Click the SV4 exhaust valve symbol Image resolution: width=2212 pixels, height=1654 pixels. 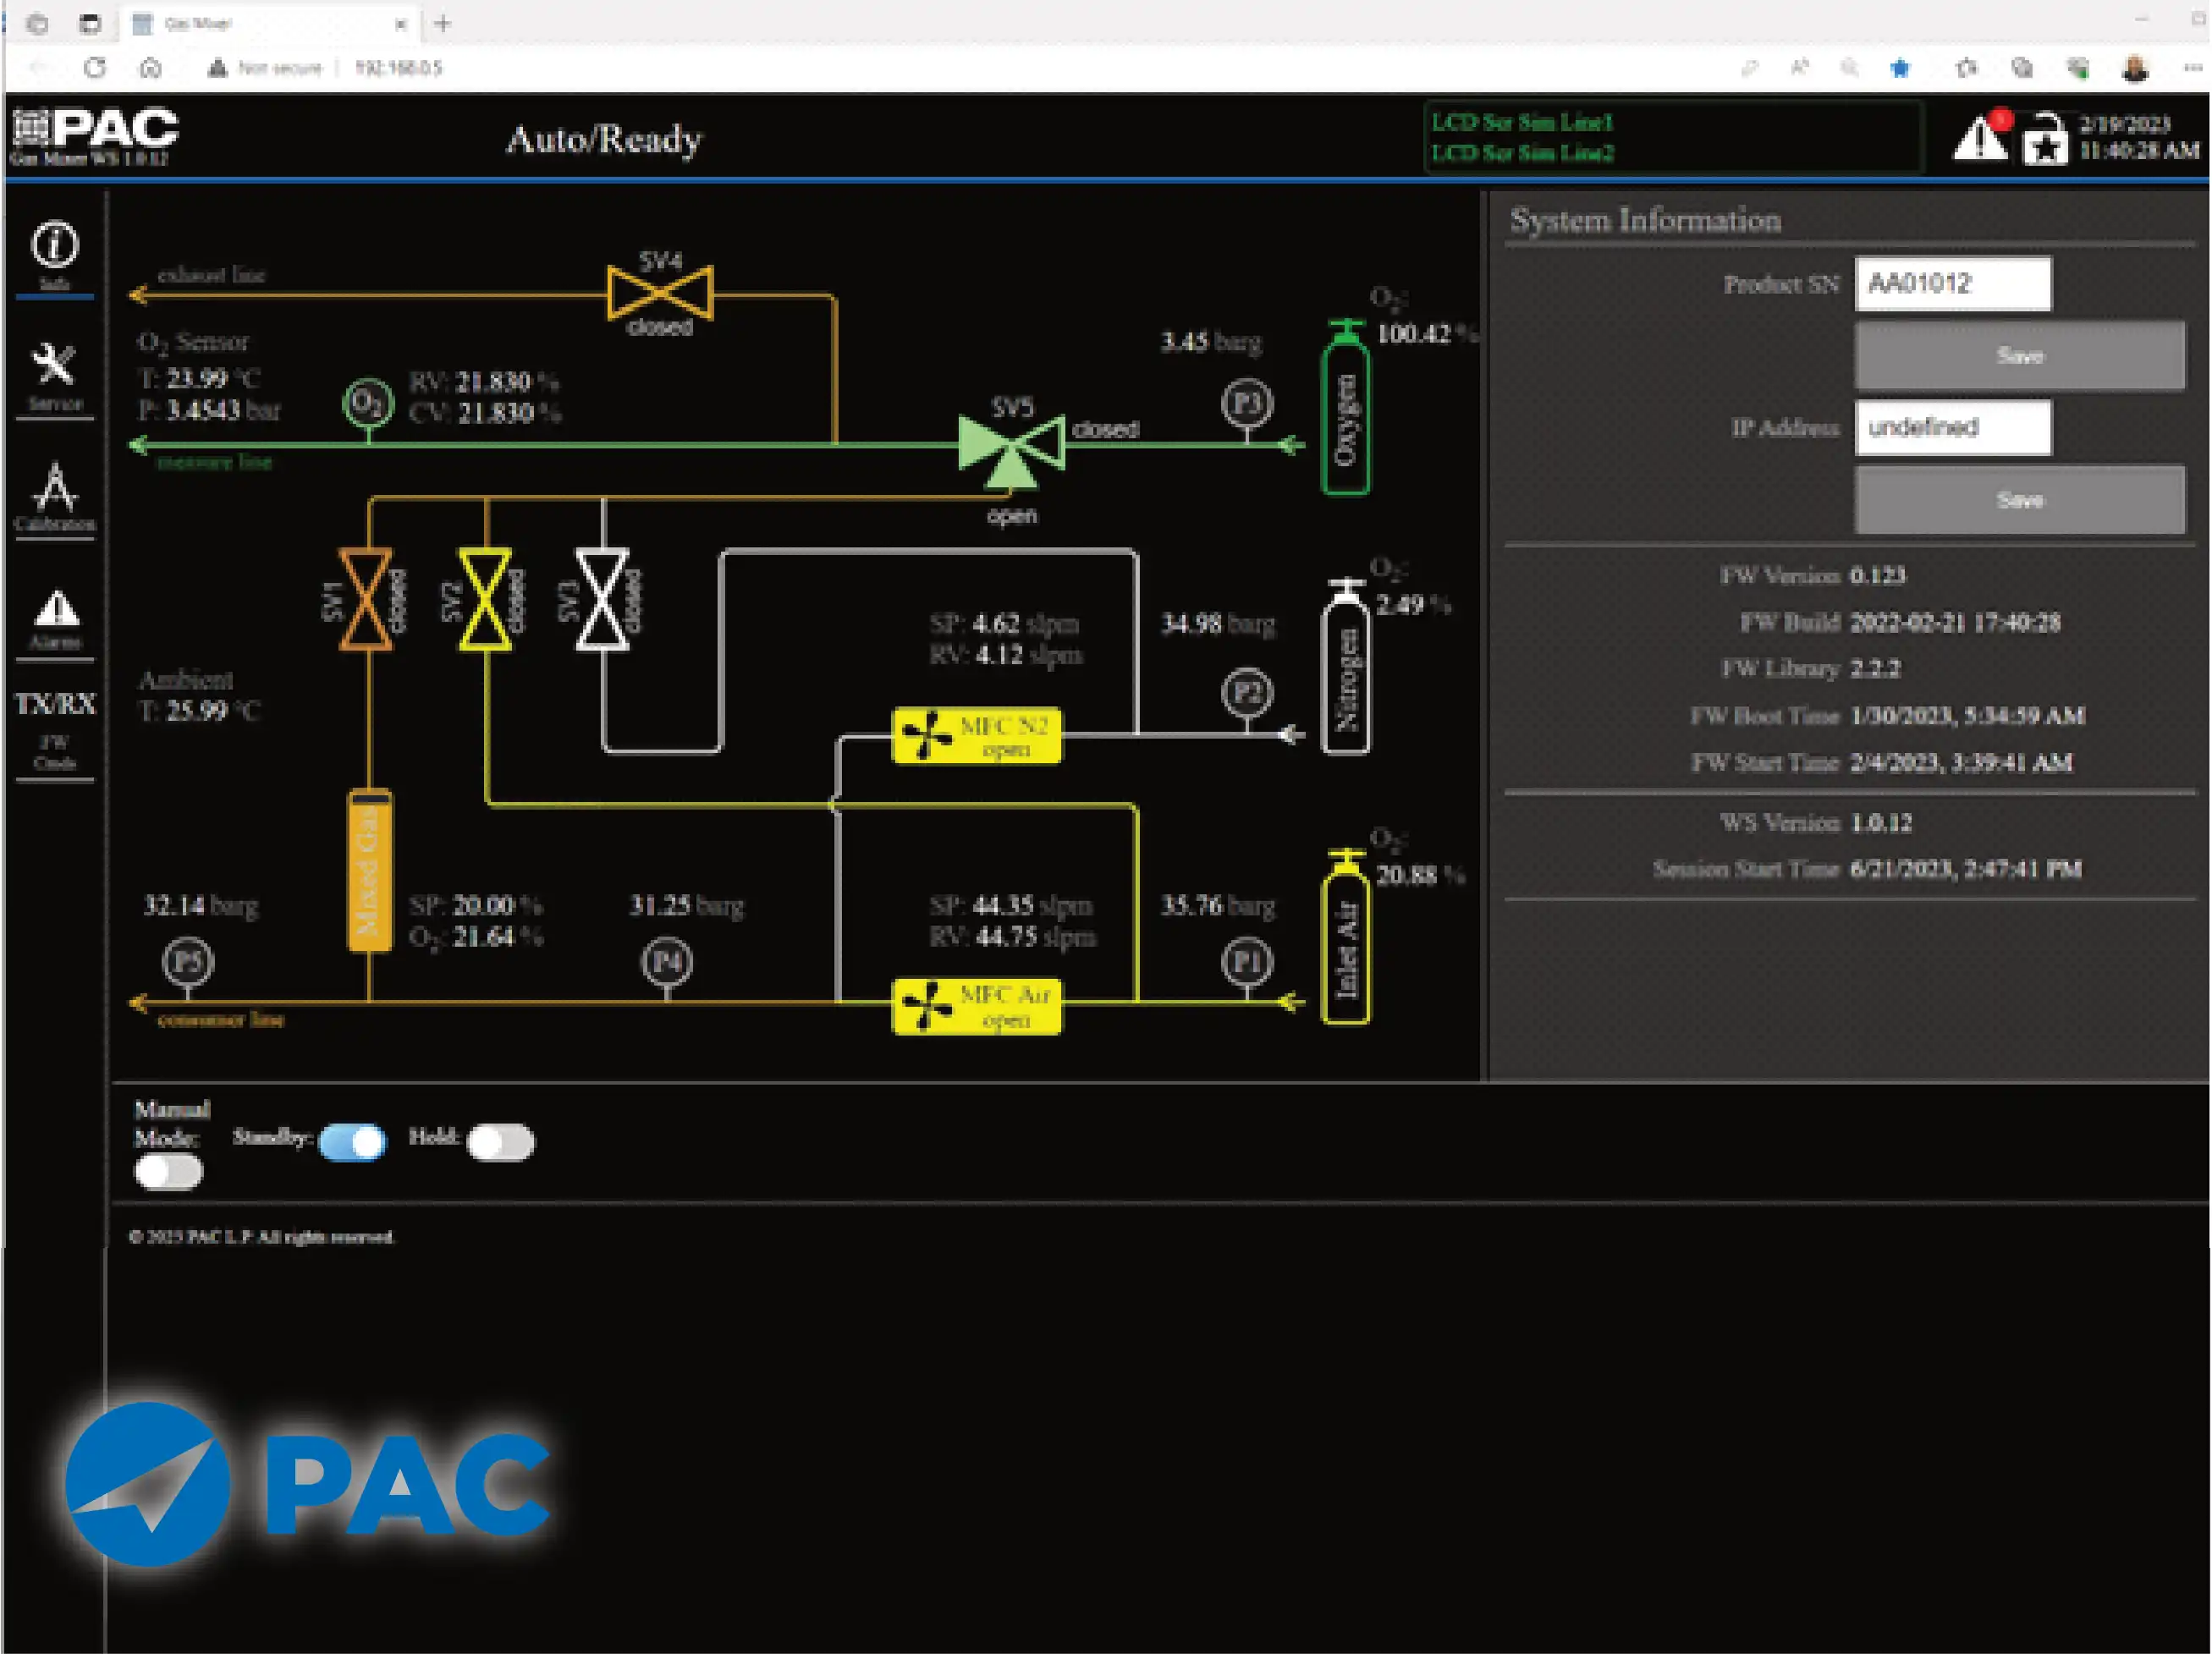click(660, 293)
